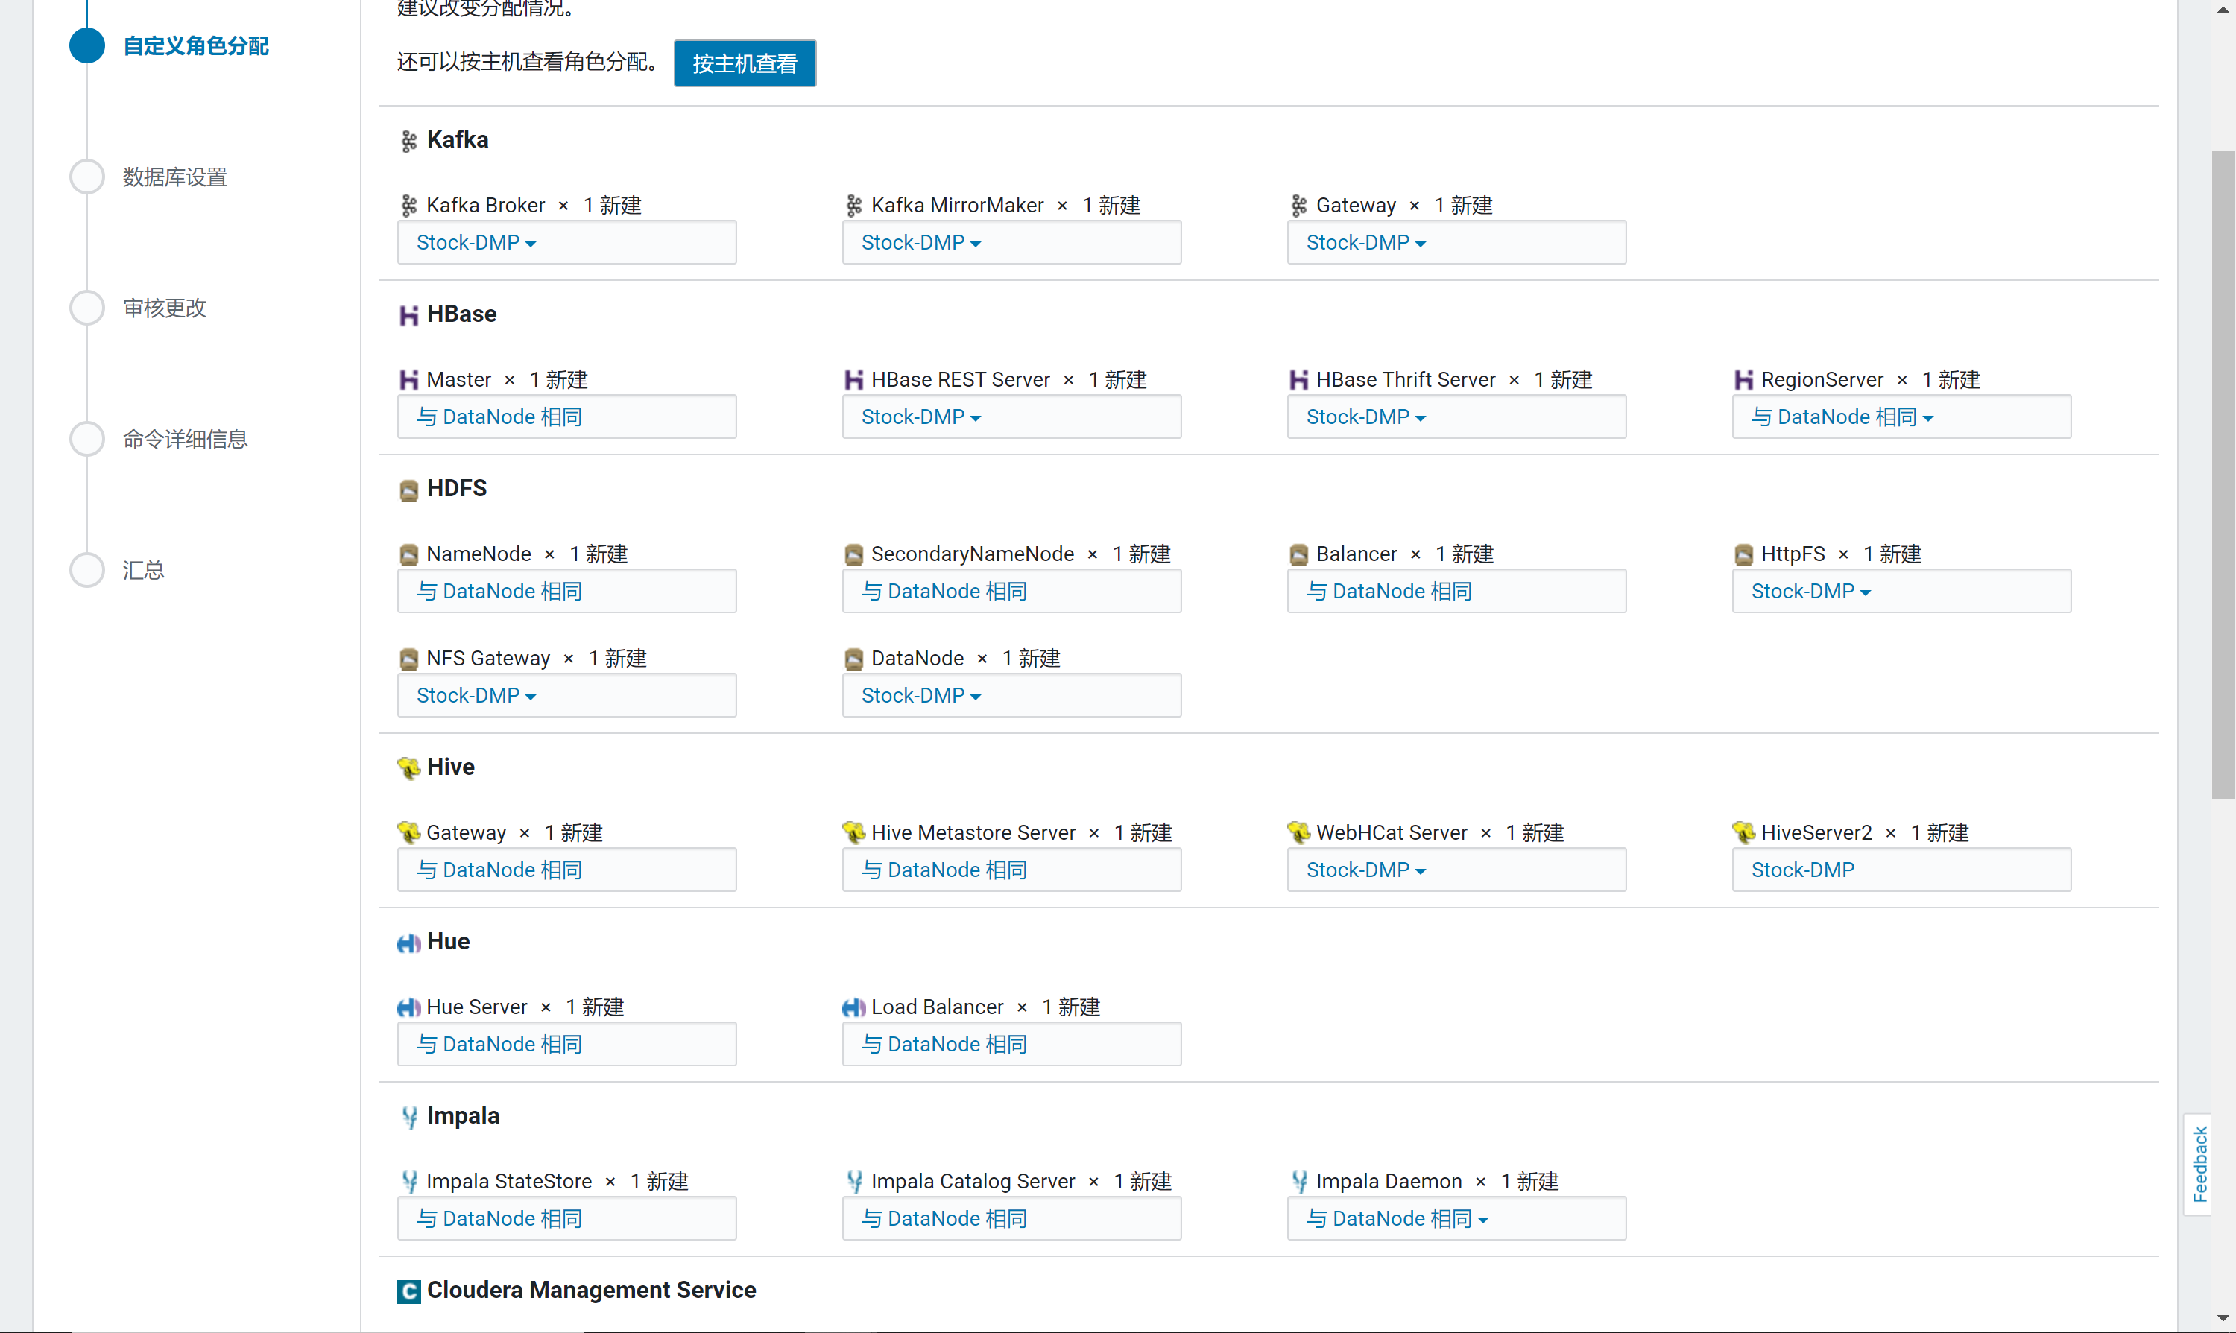Open NameNode host assignment

[567, 591]
